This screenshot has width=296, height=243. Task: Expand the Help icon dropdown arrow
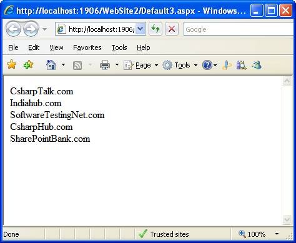click(x=215, y=65)
